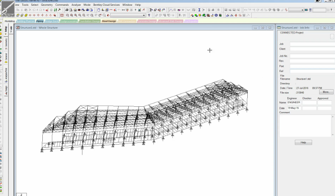Open Bentley Cloud Services menu
Screen dimensions: 335x196
[x=106, y=5]
